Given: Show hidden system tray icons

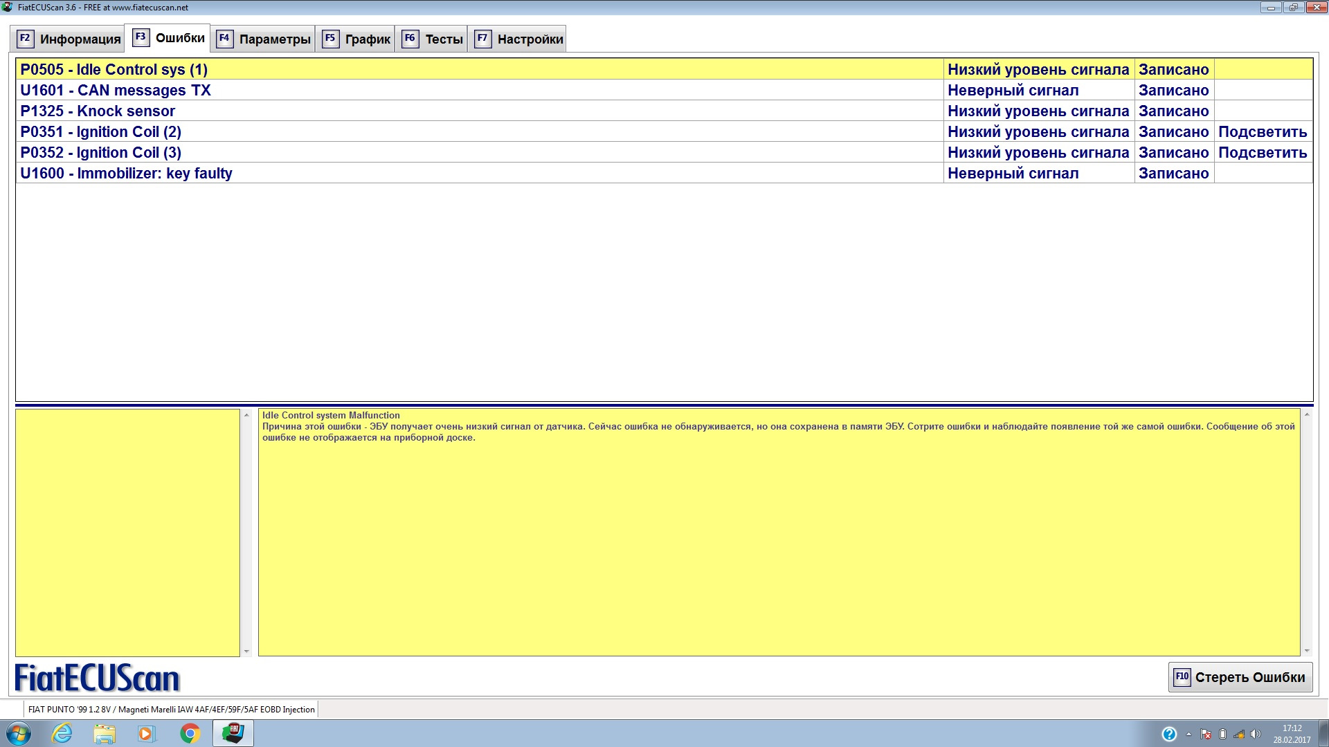Looking at the screenshot, I should tap(1188, 734).
